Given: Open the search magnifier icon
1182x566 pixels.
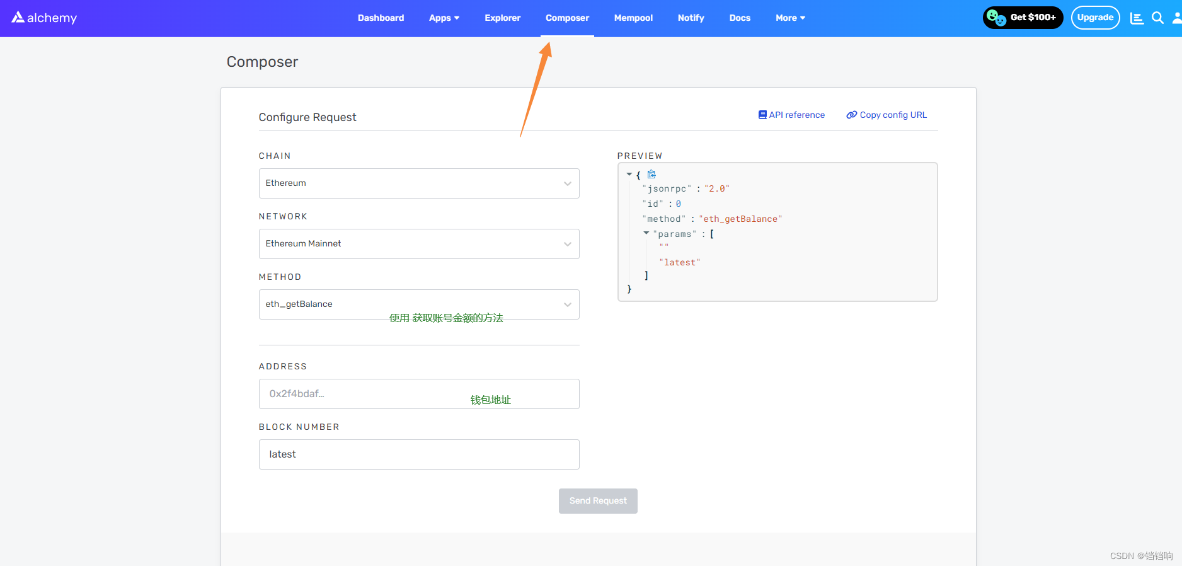Looking at the screenshot, I should (1157, 18).
